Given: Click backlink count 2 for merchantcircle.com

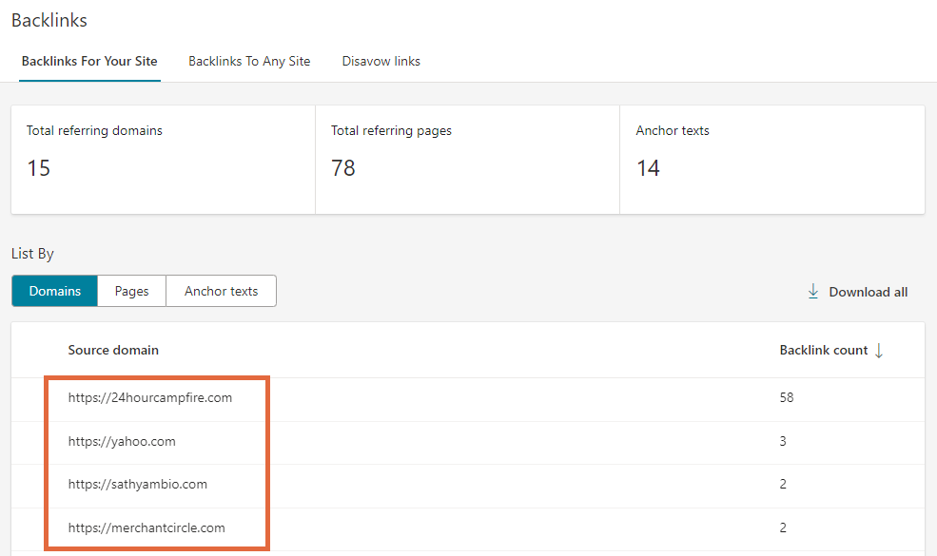Looking at the screenshot, I should (783, 527).
